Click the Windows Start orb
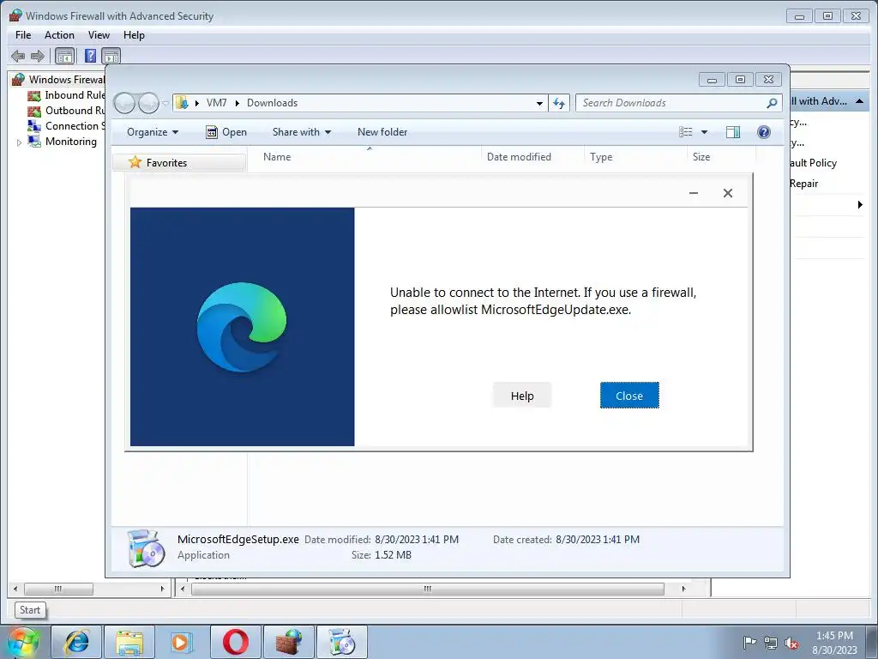 pos(22,642)
